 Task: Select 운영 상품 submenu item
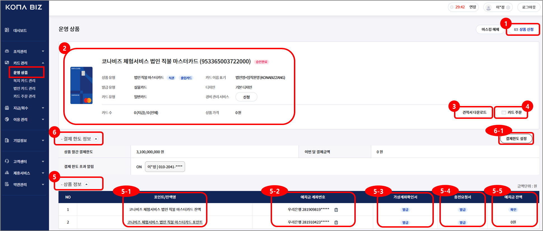click(x=21, y=72)
